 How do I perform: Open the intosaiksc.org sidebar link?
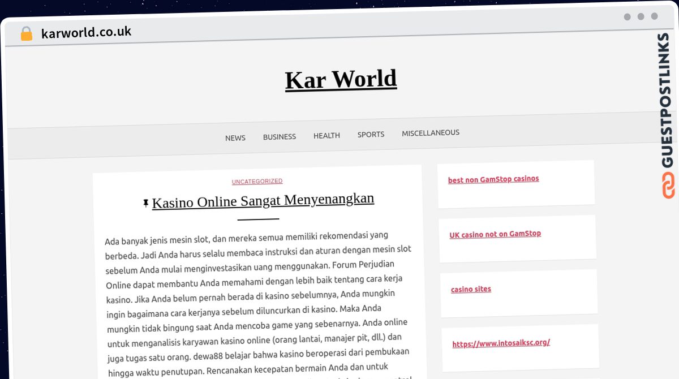tap(501, 343)
